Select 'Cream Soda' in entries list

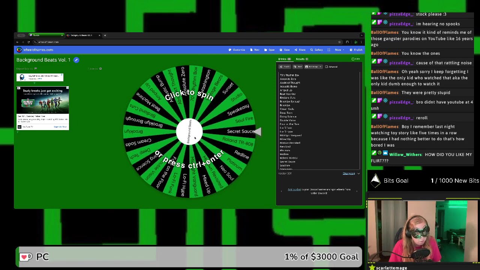point(287,109)
